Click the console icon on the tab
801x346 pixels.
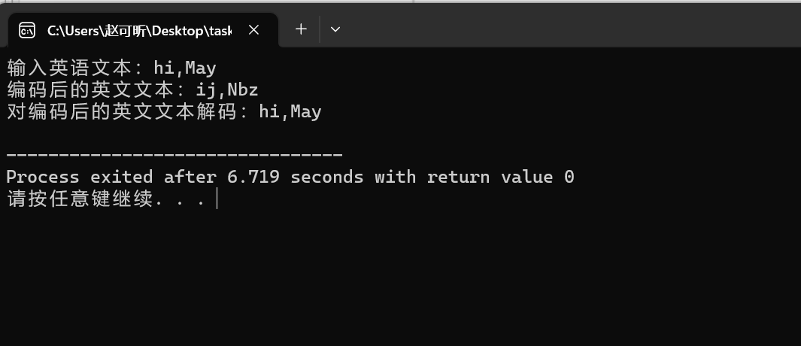click(x=27, y=31)
